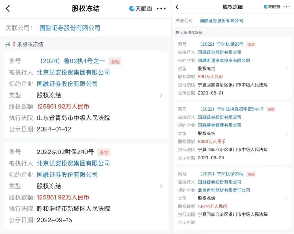Open the more options dots on right screen
The height and width of the screenshot is (234, 294).
point(286,7)
